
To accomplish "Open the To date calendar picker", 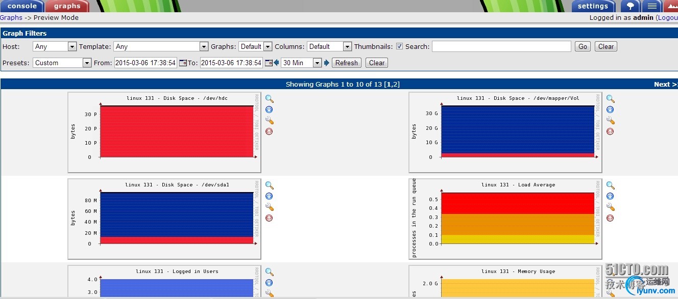I will coord(269,63).
